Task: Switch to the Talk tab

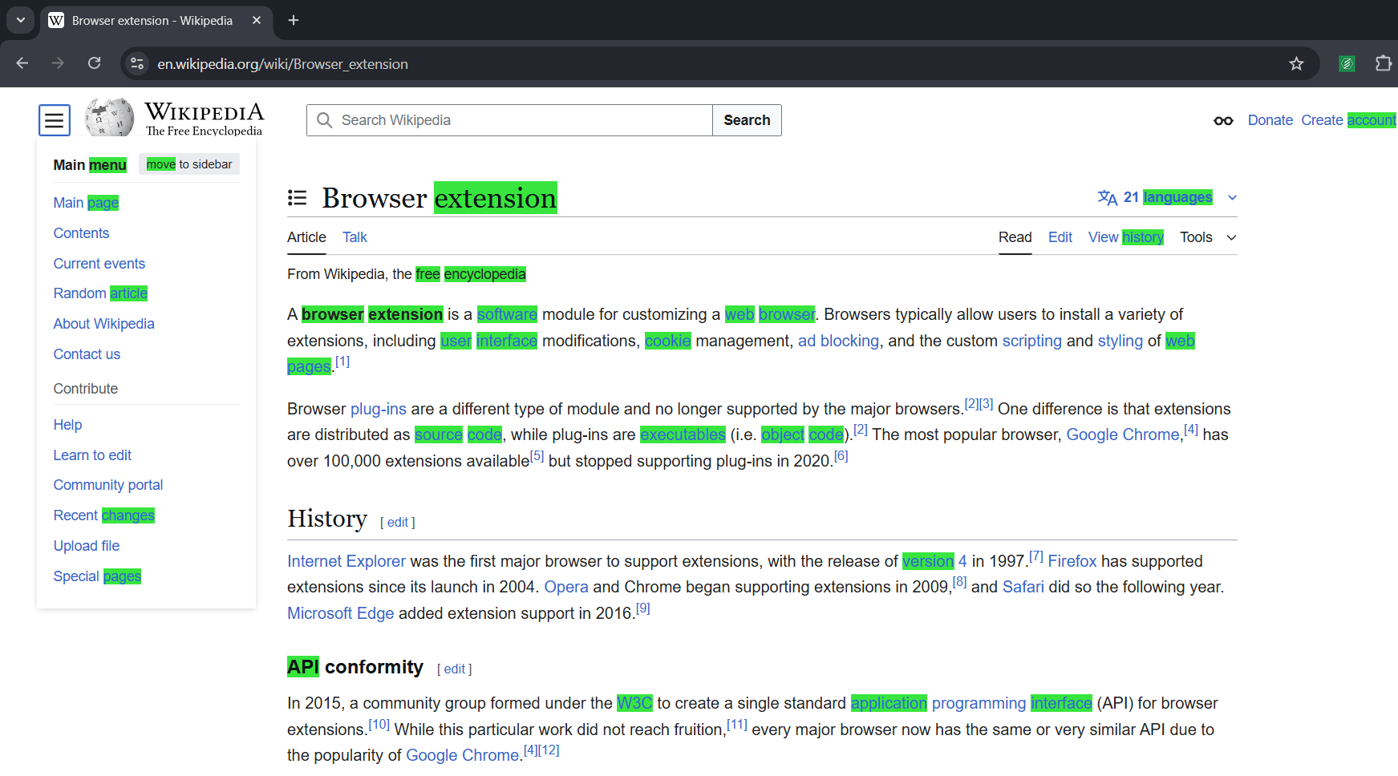Action: [355, 237]
